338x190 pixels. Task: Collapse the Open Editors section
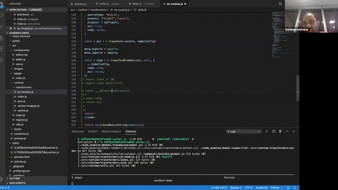click(36, 9)
